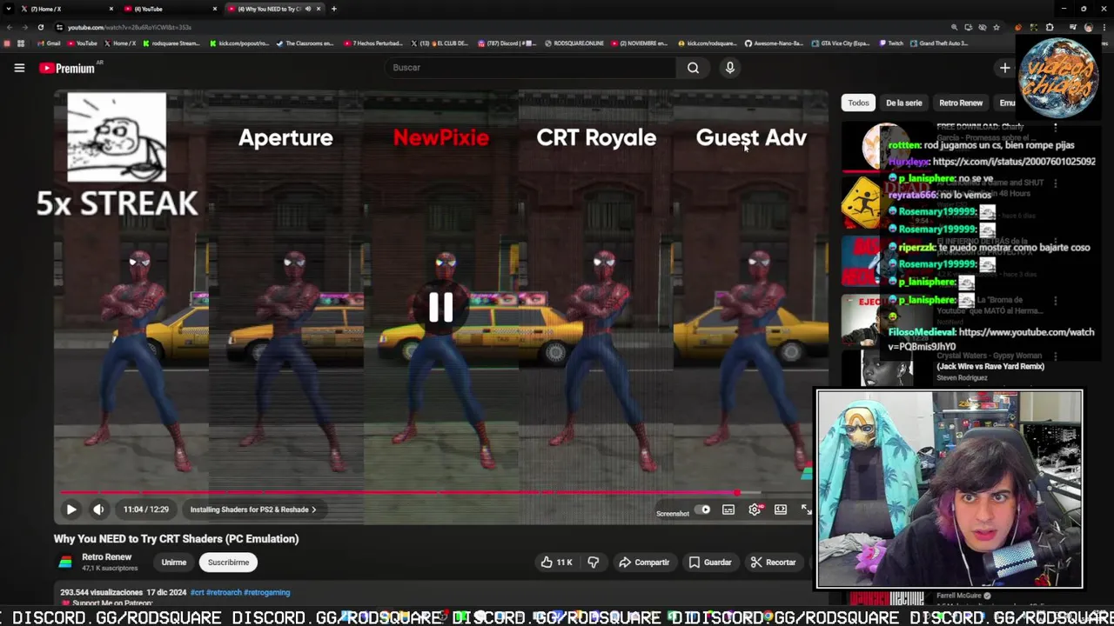1114x626 pixels.
Task: Dislike the video with thumbs down
Action: (x=594, y=563)
